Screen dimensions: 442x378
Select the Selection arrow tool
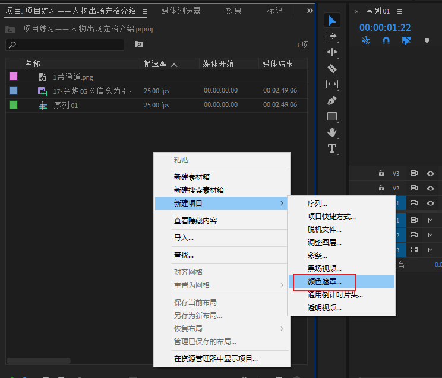[x=332, y=21]
